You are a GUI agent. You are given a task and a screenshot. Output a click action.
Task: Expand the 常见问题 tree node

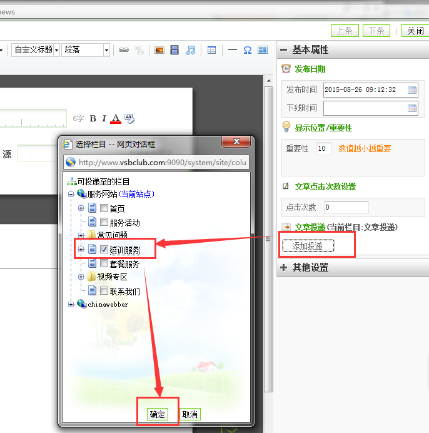click(x=81, y=235)
